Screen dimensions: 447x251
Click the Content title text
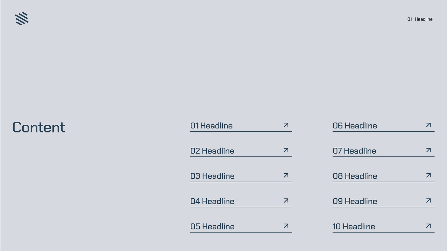coord(39,127)
